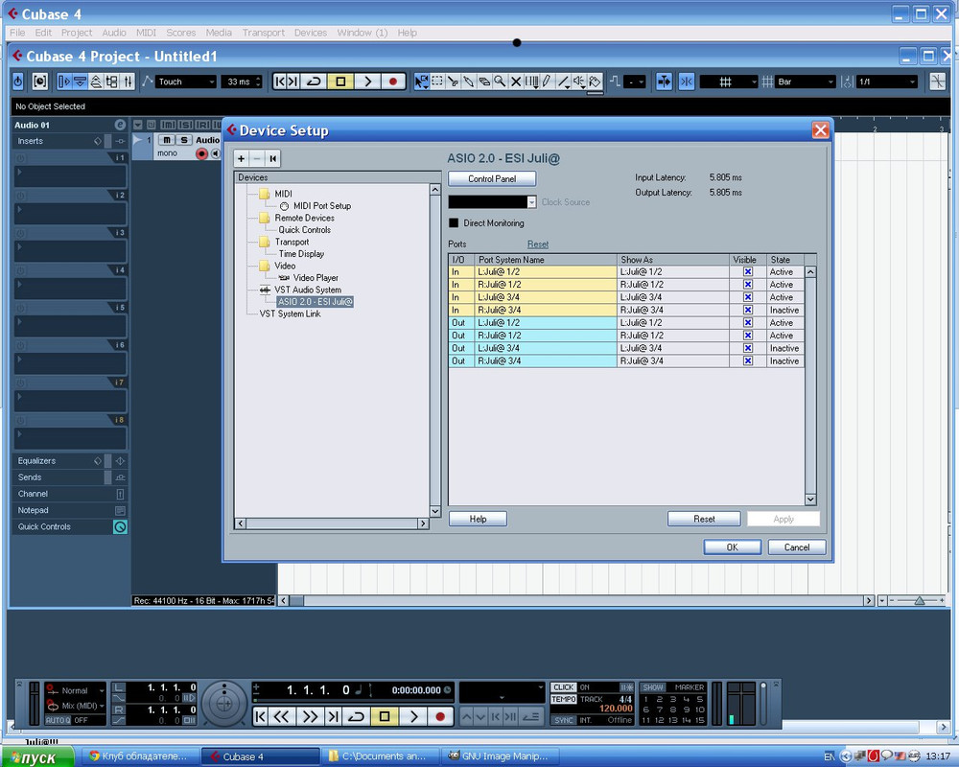The image size is (959, 767).
Task: Open the Media menu
Action: click(219, 33)
